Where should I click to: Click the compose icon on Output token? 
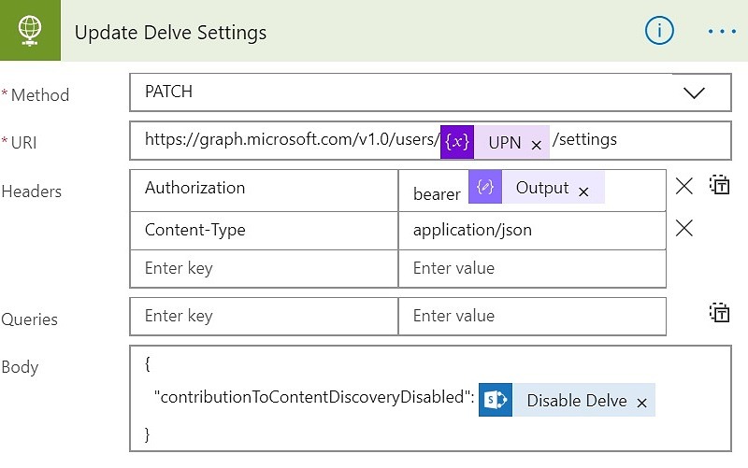click(x=484, y=187)
